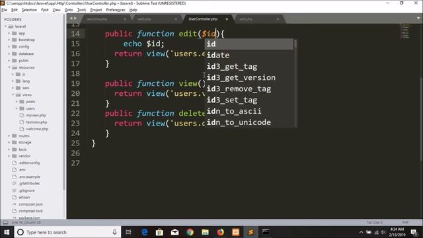Open the Windows Start menu
The width and height of the screenshot is (423, 238).
(7, 232)
